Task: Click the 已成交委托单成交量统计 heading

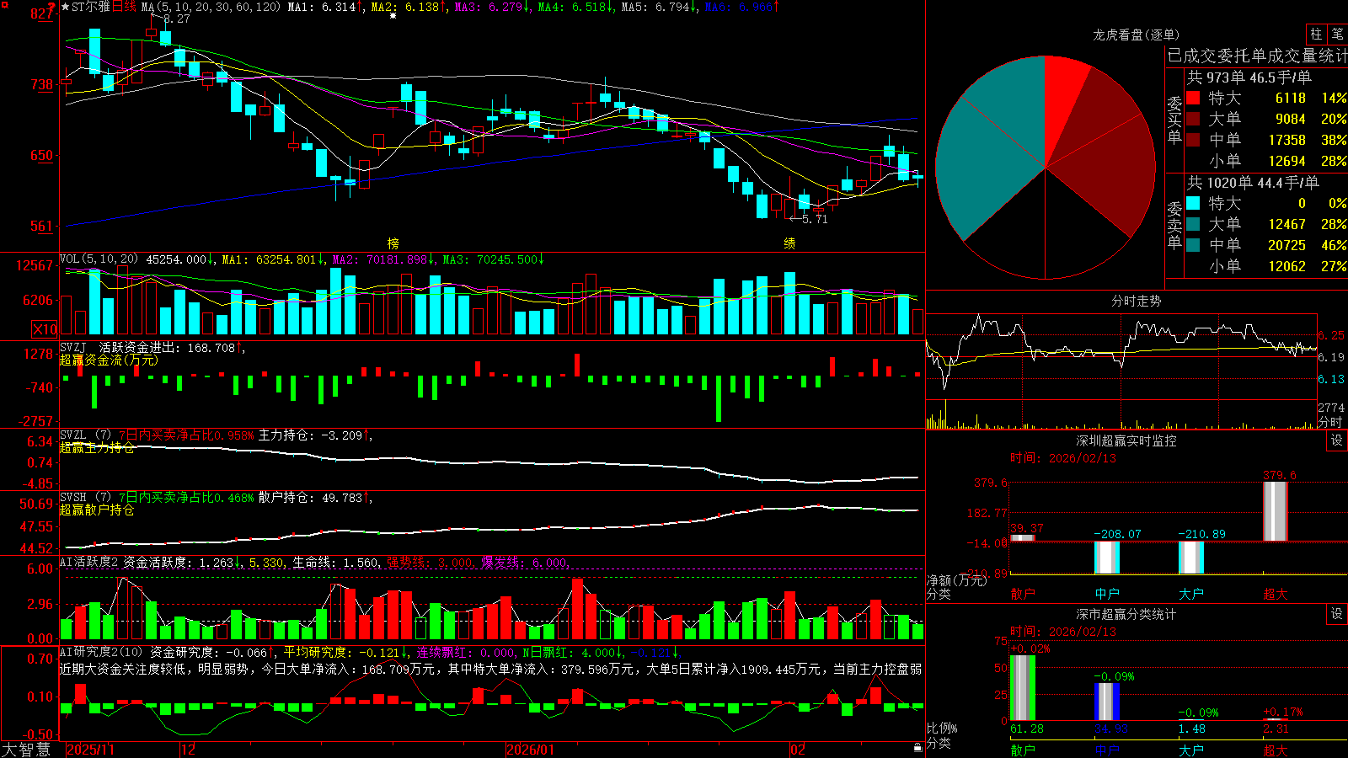Action: 1257,56
